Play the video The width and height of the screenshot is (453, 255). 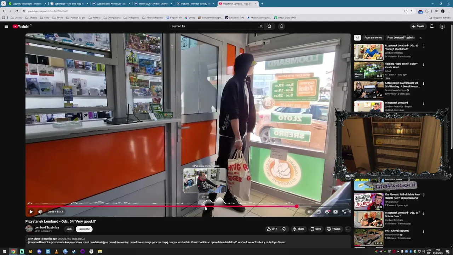pyautogui.click(x=31, y=212)
